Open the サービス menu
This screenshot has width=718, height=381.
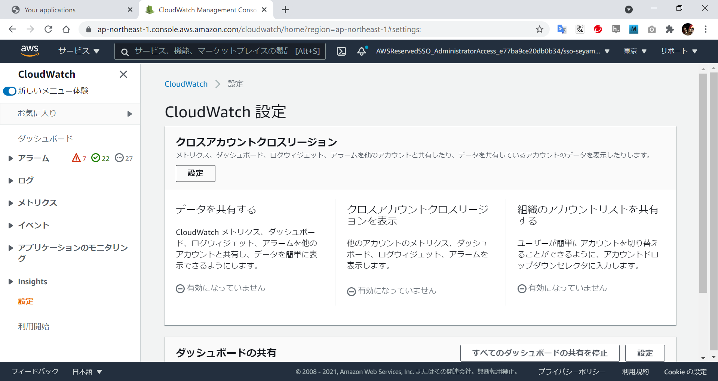[79, 51]
